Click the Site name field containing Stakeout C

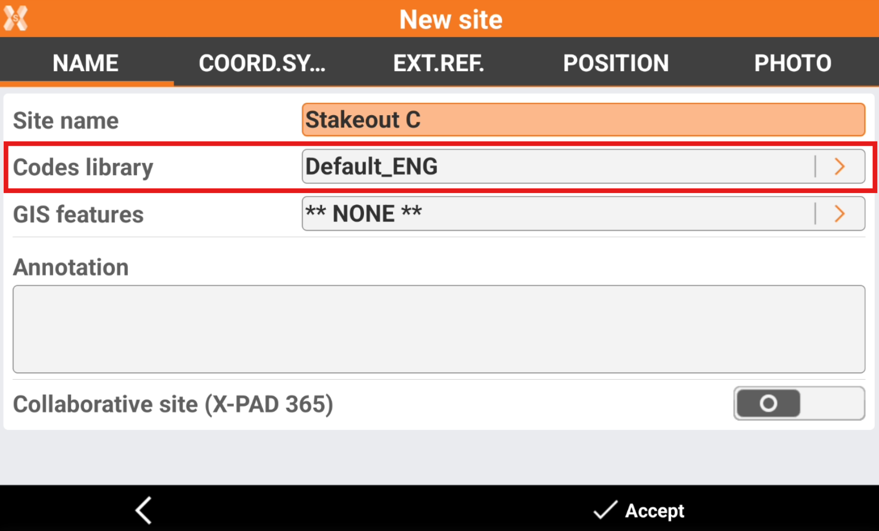(583, 120)
